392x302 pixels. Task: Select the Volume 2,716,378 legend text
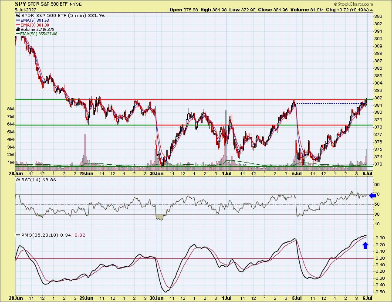click(37, 30)
